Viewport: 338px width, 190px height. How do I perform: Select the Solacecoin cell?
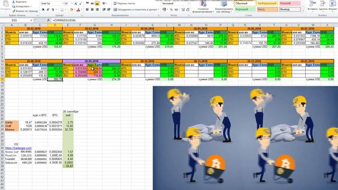click(x=12, y=163)
